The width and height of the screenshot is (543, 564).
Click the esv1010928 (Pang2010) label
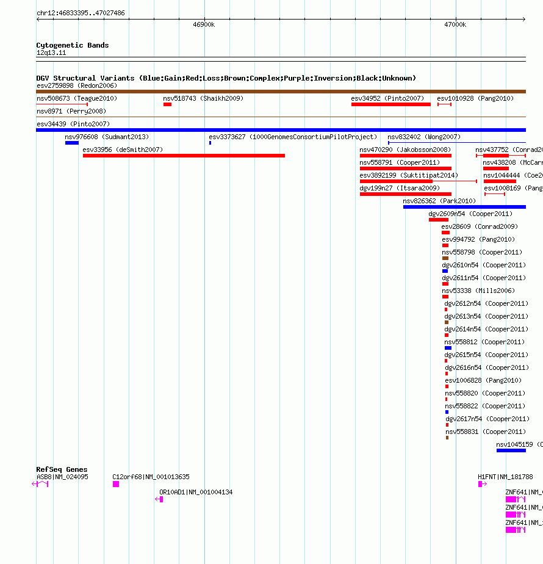pos(475,98)
